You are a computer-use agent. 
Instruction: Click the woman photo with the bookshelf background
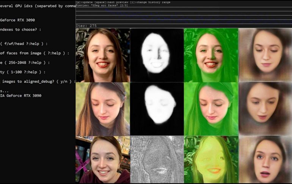point(102,159)
